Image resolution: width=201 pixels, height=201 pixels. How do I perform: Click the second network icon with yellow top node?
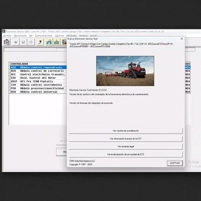pos(57,42)
